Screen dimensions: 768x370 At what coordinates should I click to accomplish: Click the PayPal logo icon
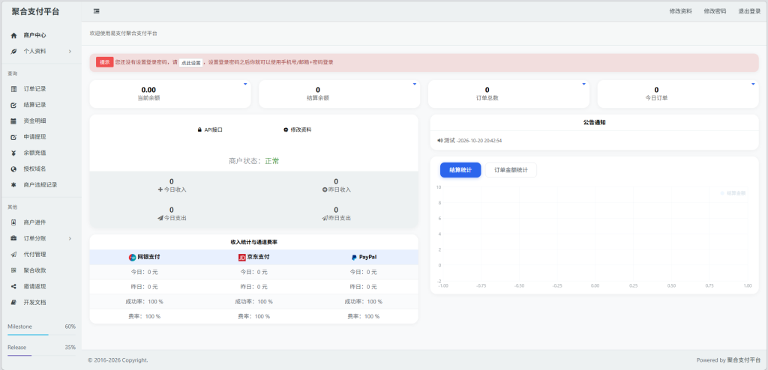354,258
